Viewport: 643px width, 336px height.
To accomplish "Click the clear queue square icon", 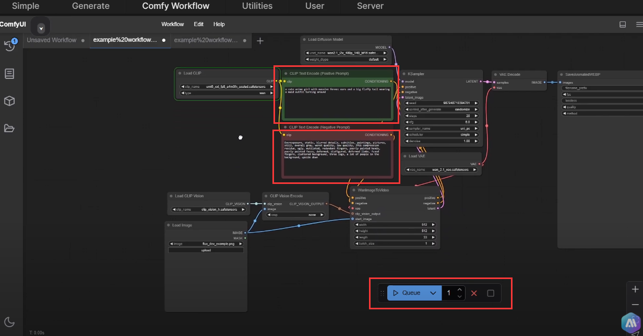I will click(491, 293).
